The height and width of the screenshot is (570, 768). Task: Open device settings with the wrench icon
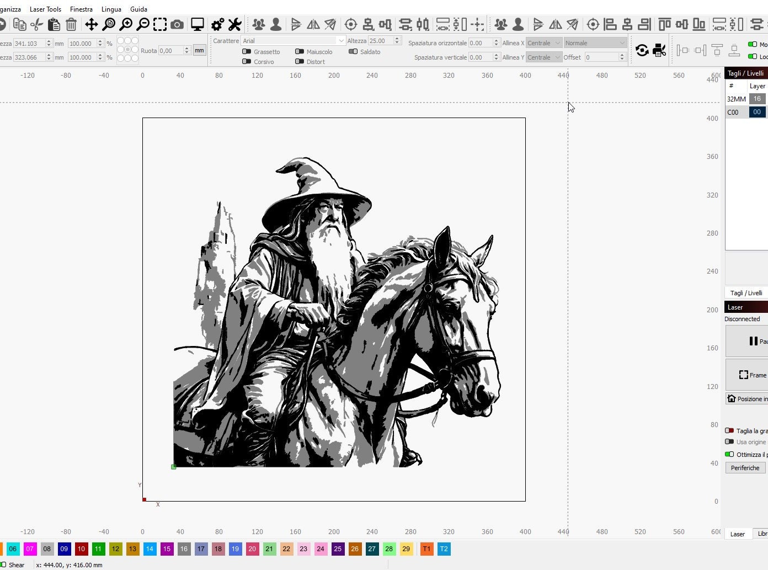point(234,24)
